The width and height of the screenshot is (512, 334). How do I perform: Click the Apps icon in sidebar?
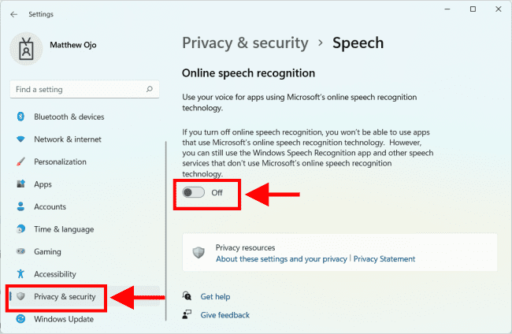20,184
